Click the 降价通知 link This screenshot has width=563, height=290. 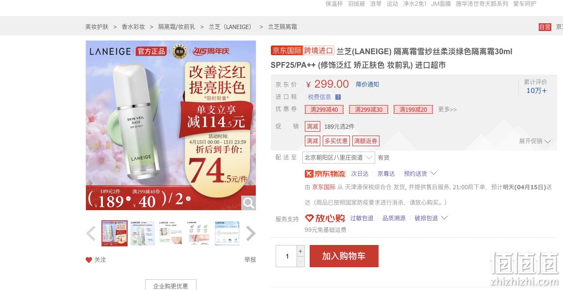click(x=367, y=85)
